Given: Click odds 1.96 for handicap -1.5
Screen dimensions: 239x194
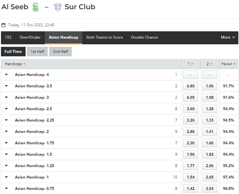Looking at the screenshot, I should pyautogui.click(x=191, y=154).
